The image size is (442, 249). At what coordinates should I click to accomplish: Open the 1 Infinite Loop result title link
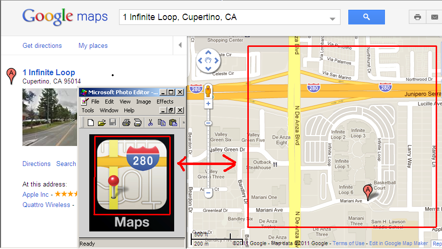[x=49, y=72]
